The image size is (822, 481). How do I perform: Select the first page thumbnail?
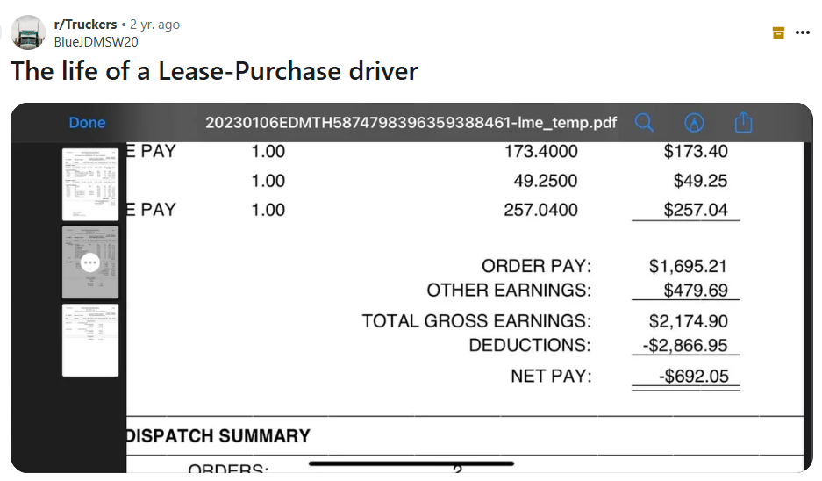(90, 184)
